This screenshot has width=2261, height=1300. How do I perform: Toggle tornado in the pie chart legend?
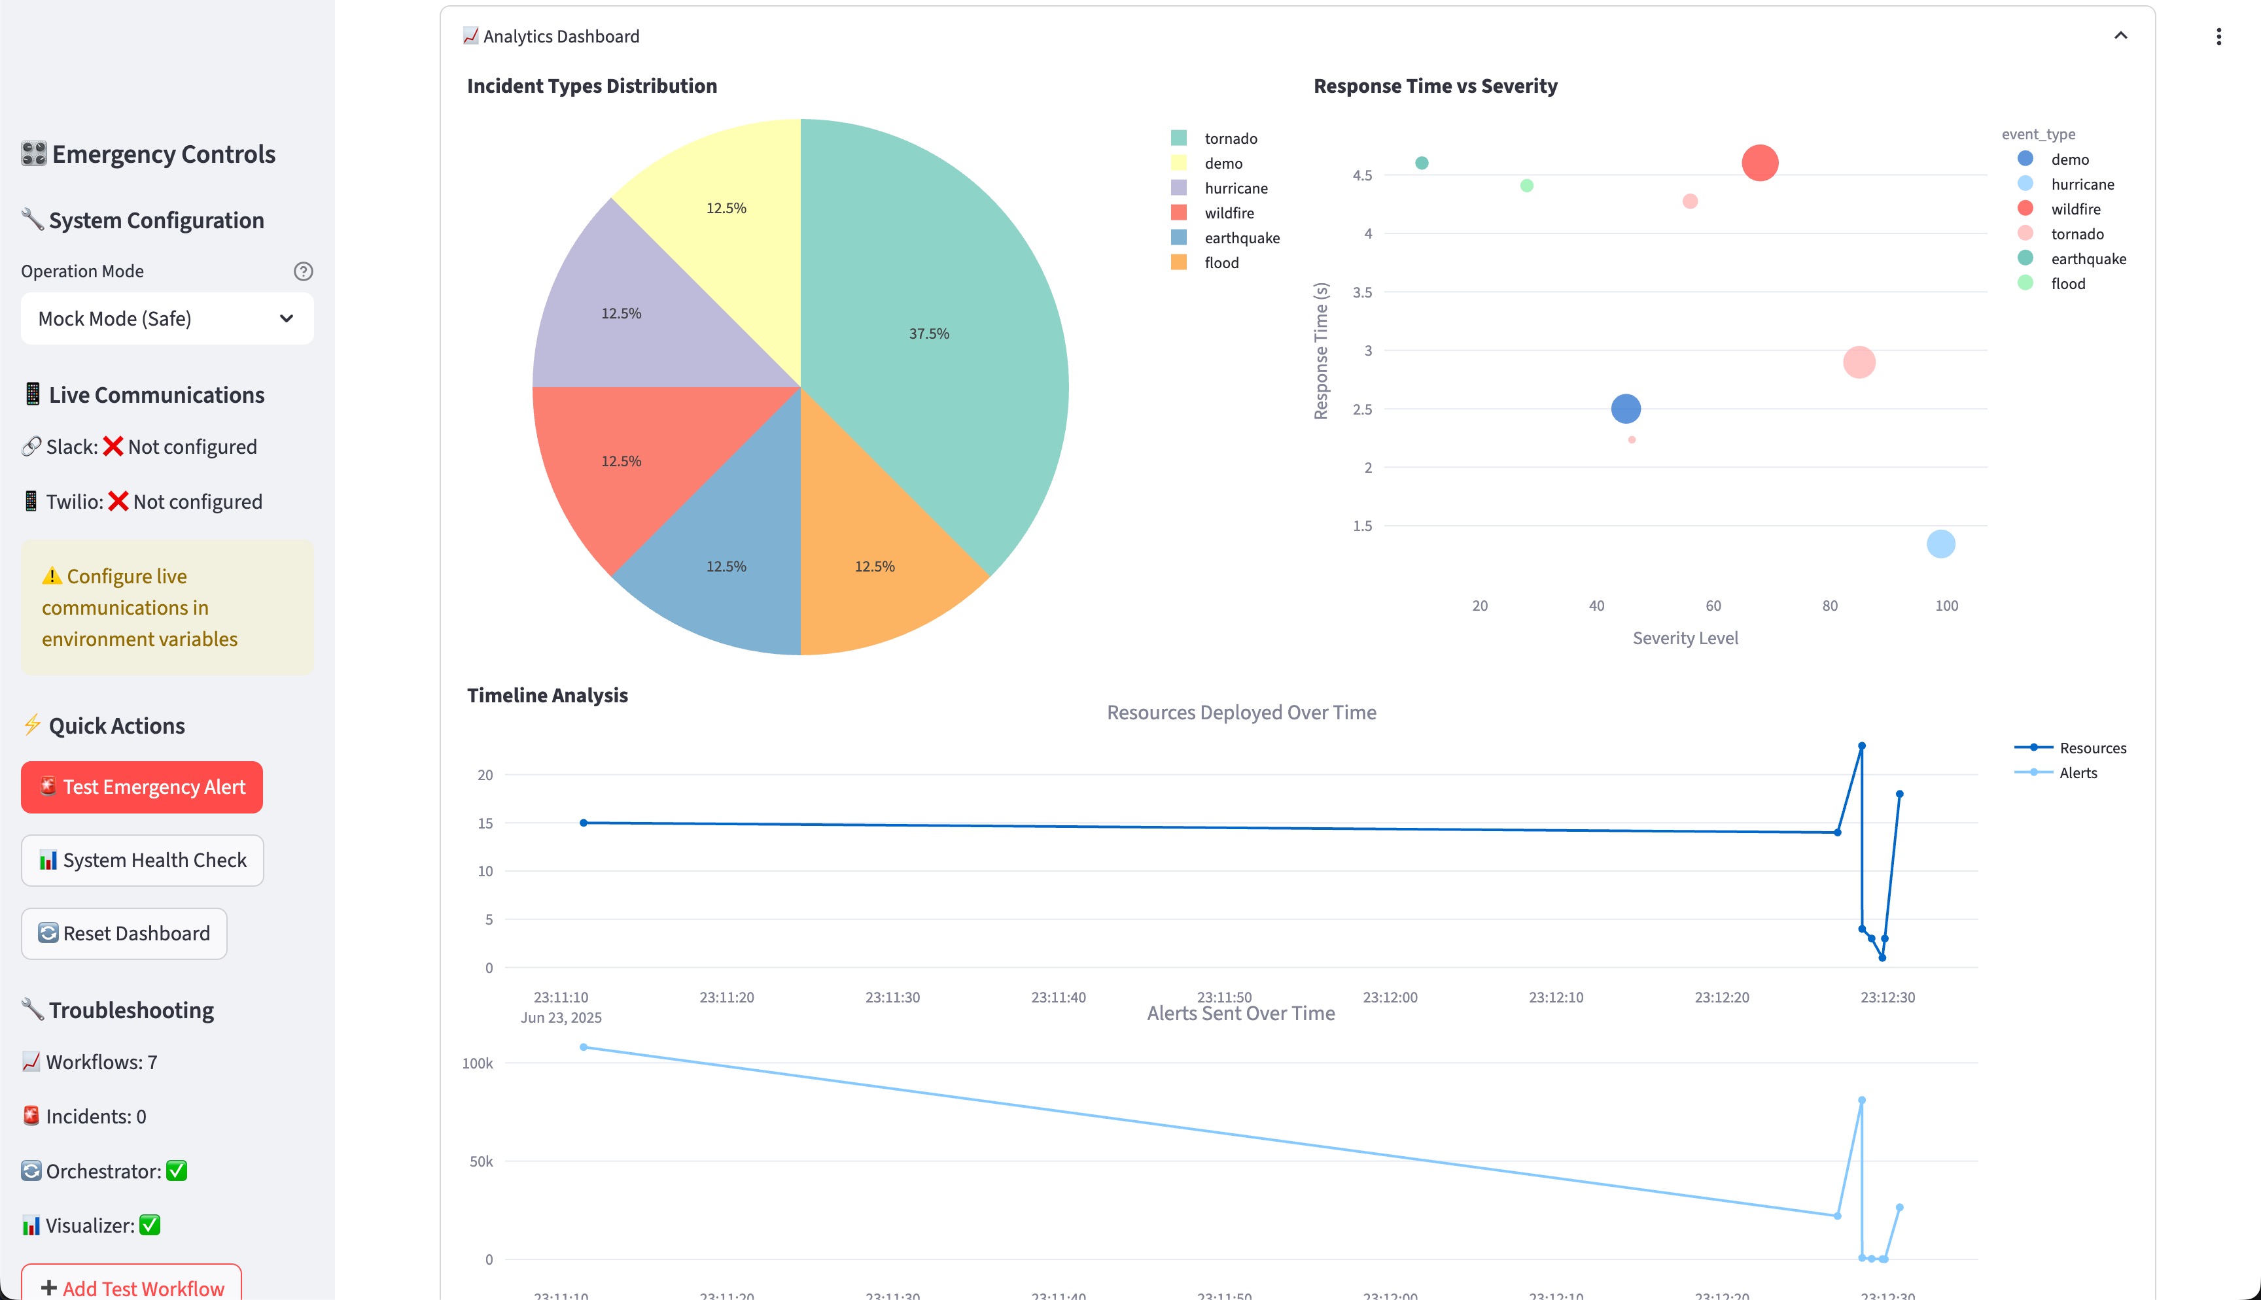pyautogui.click(x=1230, y=139)
